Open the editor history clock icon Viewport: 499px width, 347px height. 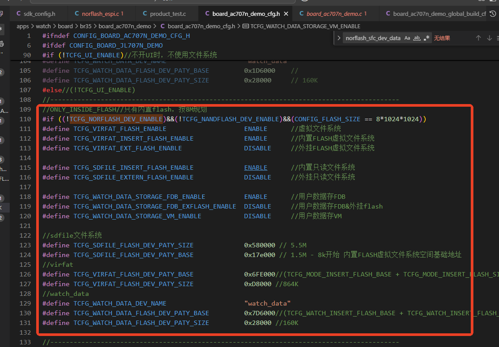click(493, 14)
